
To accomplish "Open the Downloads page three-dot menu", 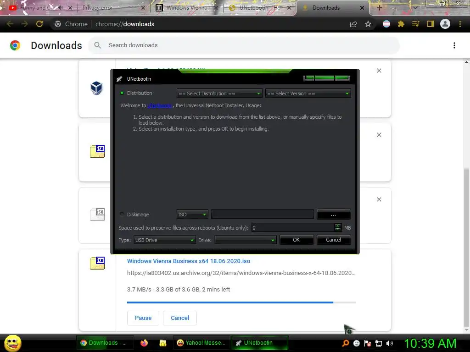I will (454, 45).
